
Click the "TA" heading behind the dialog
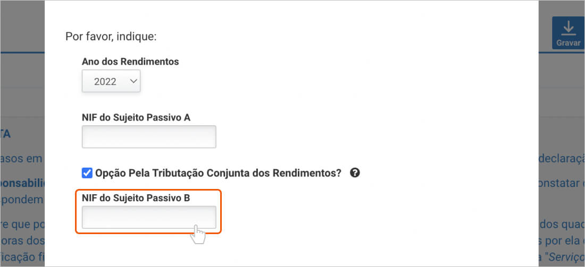point(5,134)
